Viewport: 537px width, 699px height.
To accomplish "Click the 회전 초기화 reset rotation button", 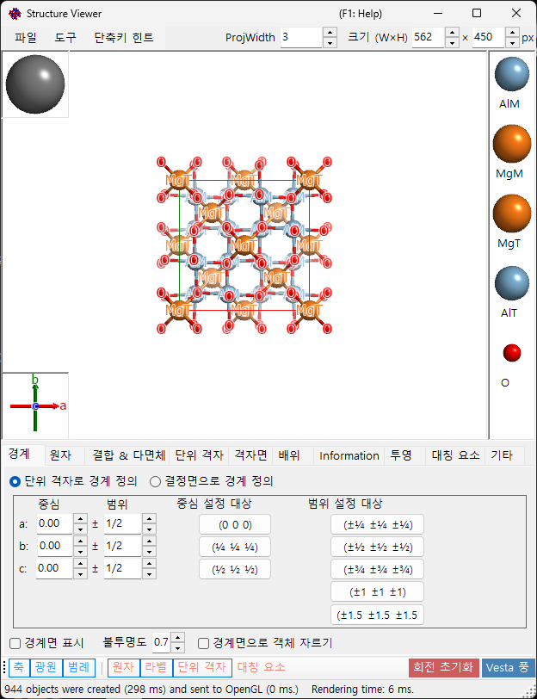I will pos(443,667).
